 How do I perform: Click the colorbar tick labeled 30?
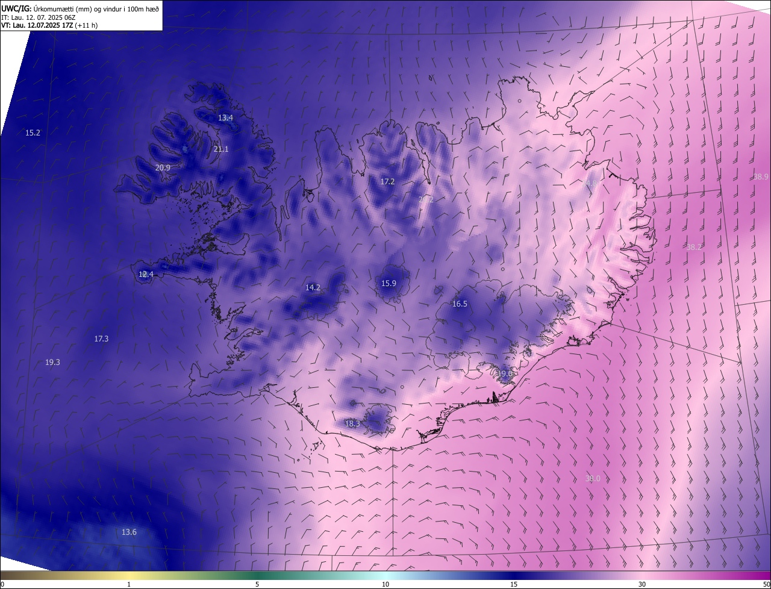click(x=642, y=584)
